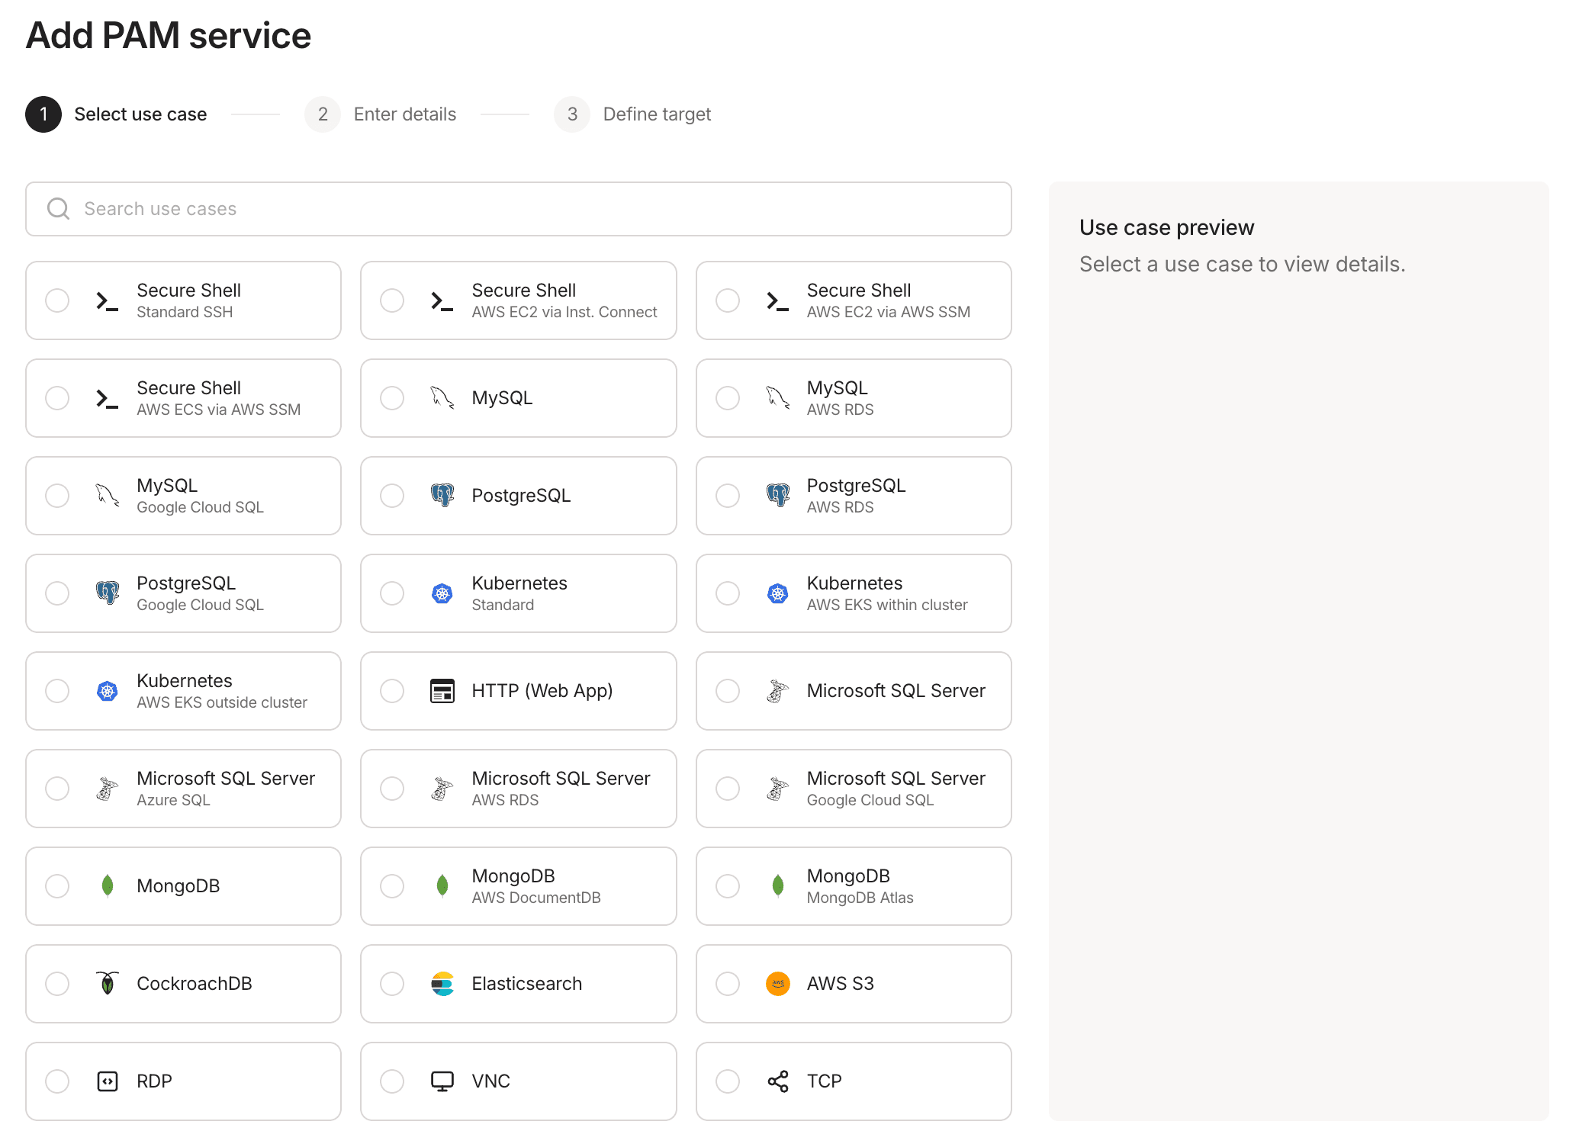Screen dimensions: 1579x1147
Task: Choose the Kubernetes Standard radio button
Action: click(x=392, y=593)
